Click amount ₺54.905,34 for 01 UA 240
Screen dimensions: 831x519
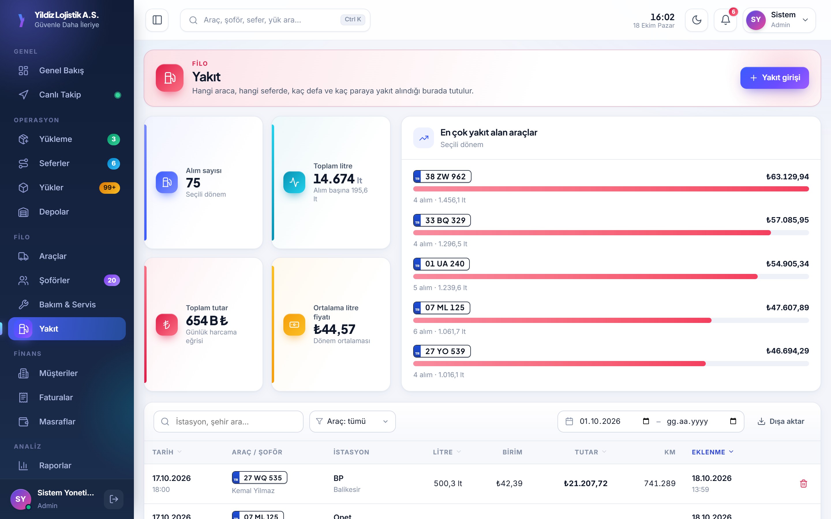[x=787, y=264]
